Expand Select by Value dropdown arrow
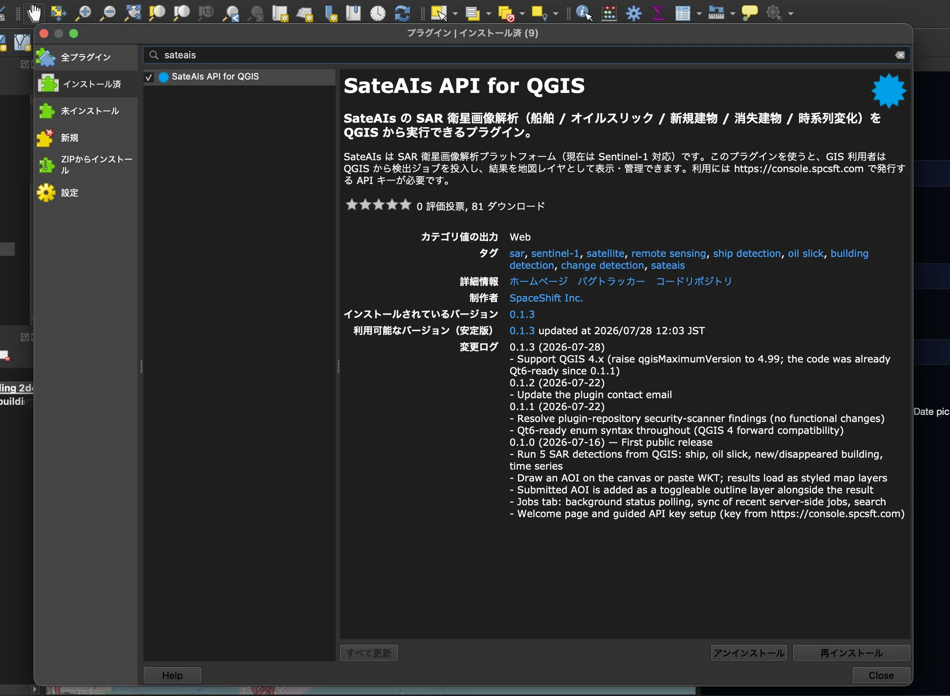The width and height of the screenshot is (950, 696). tap(489, 13)
